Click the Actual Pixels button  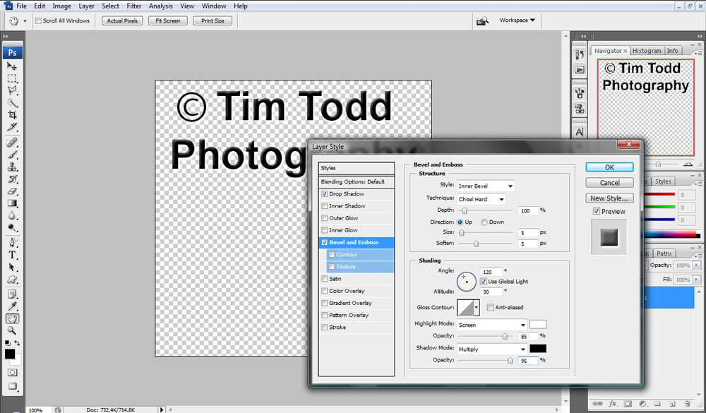[x=122, y=20]
